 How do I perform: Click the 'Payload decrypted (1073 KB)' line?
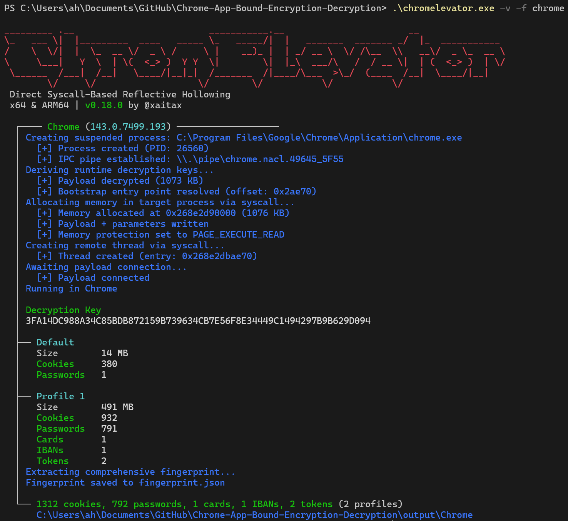coord(120,181)
